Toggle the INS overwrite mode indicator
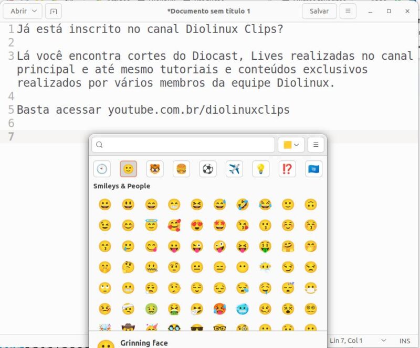Viewport: 420px width, 348px height. [404, 340]
